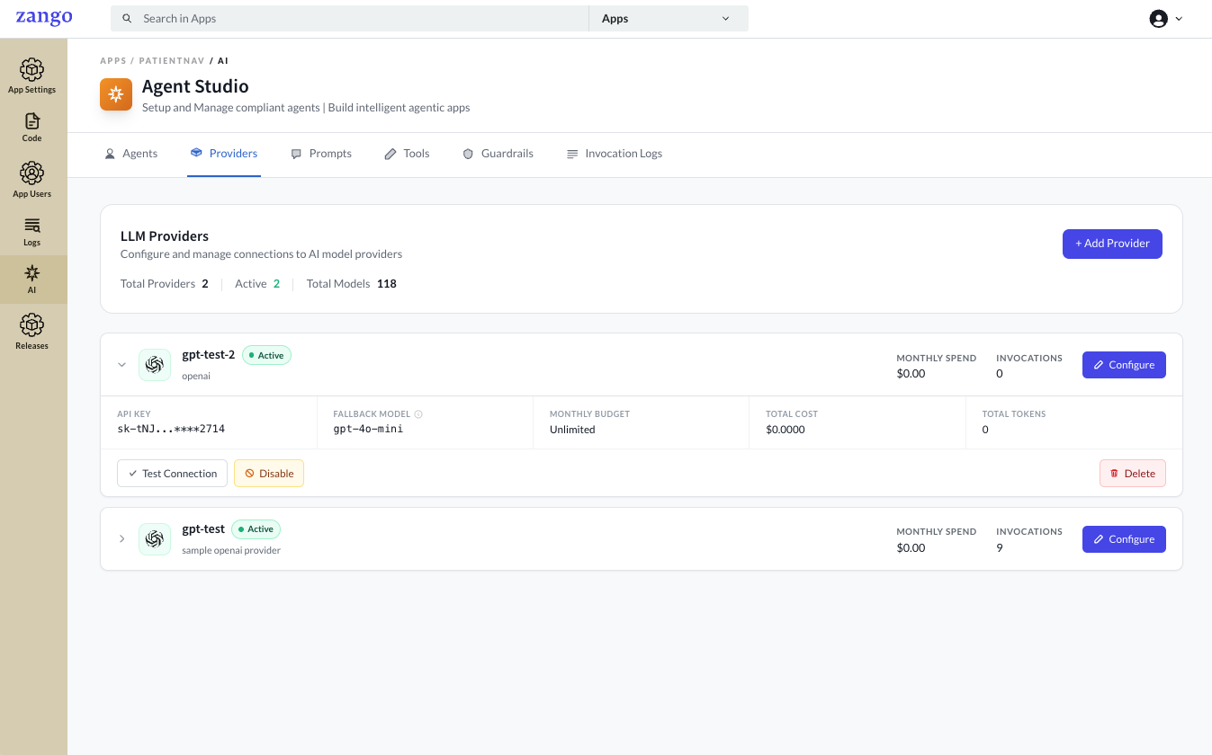Collapse the gpt-test-2 provider row

(x=121, y=365)
